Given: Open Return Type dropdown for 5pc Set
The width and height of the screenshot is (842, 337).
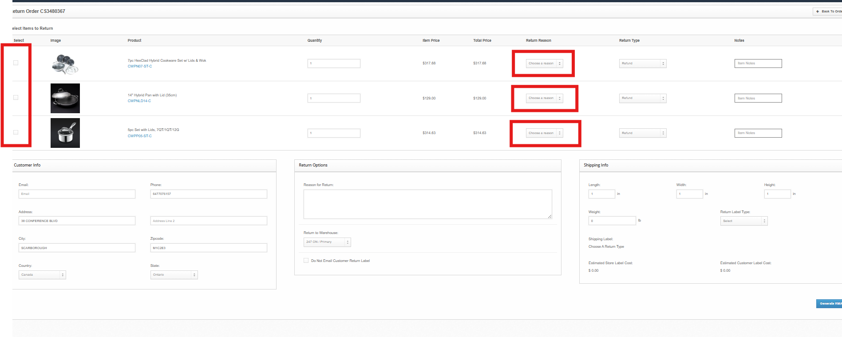Looking at the screenshot, I should pyautogui.click(x=643, y=133).
